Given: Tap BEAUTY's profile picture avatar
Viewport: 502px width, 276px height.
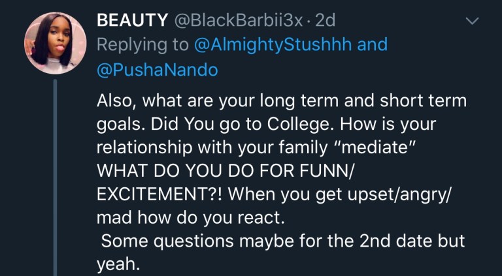Looking at the screenshot, I should coord(56,44).
